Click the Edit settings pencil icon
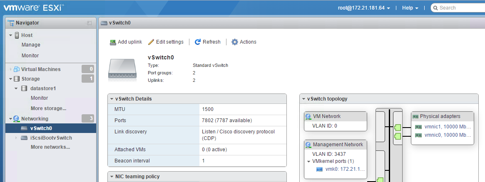This screenshot has width=485, height=182. click(151, 42)
